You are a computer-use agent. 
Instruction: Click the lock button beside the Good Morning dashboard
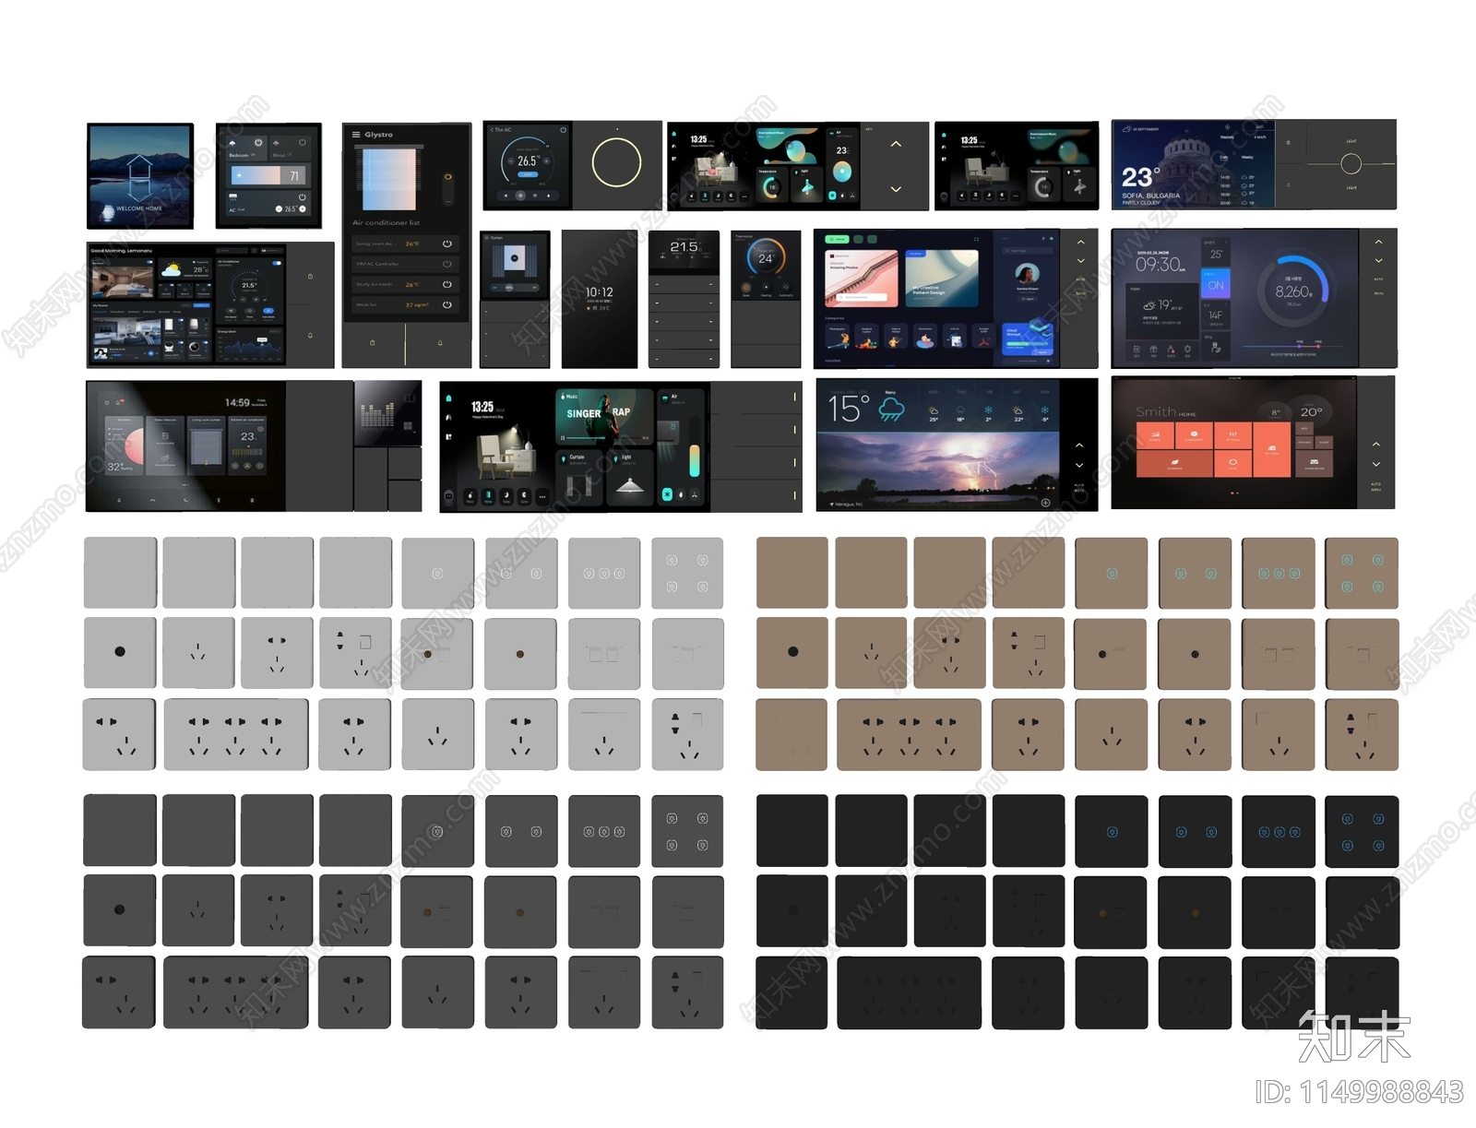click(310, 276)
